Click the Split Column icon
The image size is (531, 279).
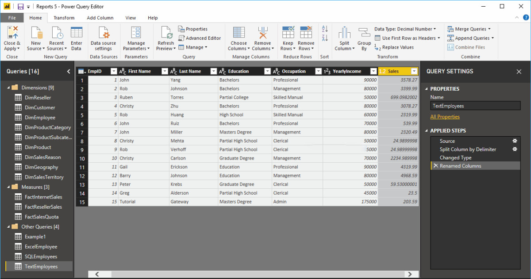(x=344, y=33)
